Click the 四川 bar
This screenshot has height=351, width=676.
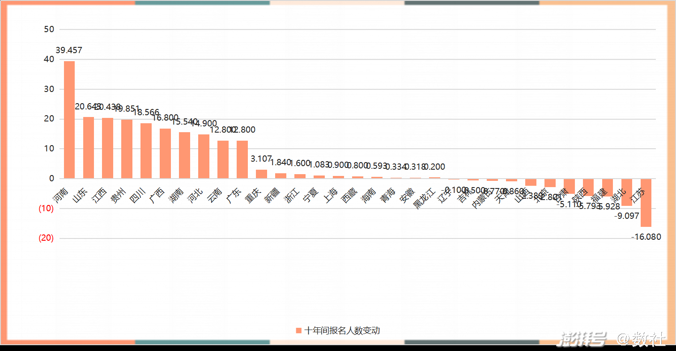point(146,151)
